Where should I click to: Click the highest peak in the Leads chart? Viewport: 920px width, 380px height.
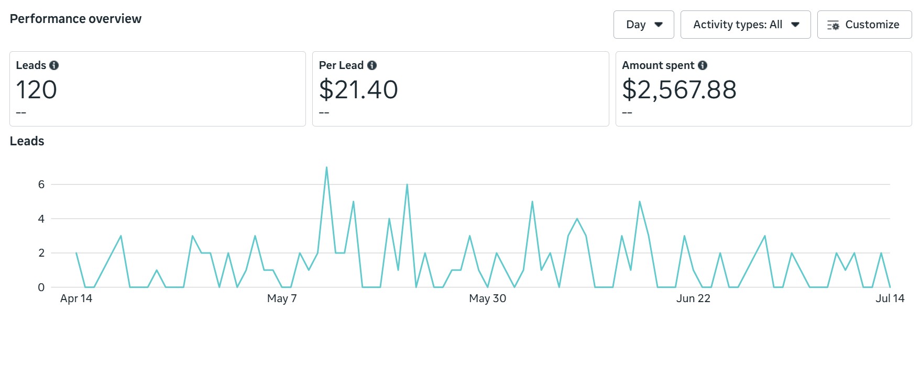pyautogui.click(x=326, y=168)
